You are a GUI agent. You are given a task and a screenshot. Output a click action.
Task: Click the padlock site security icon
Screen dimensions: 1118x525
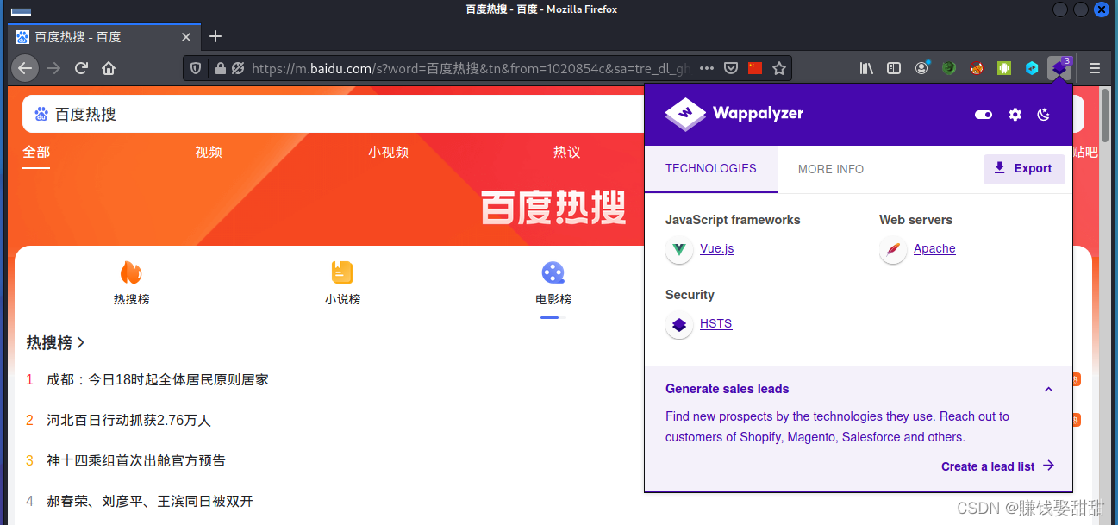tap(220, 68)
